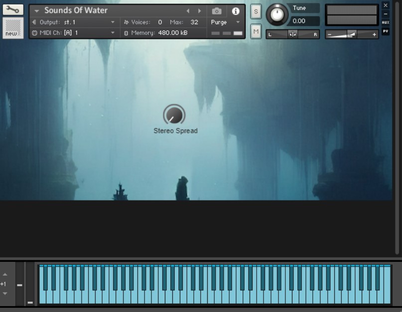Click the L-R pan slider handle
This screenshot has height=312, width=402.
click(x=292, y=34)
